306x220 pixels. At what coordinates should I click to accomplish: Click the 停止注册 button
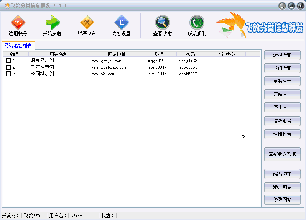point(282,107)
